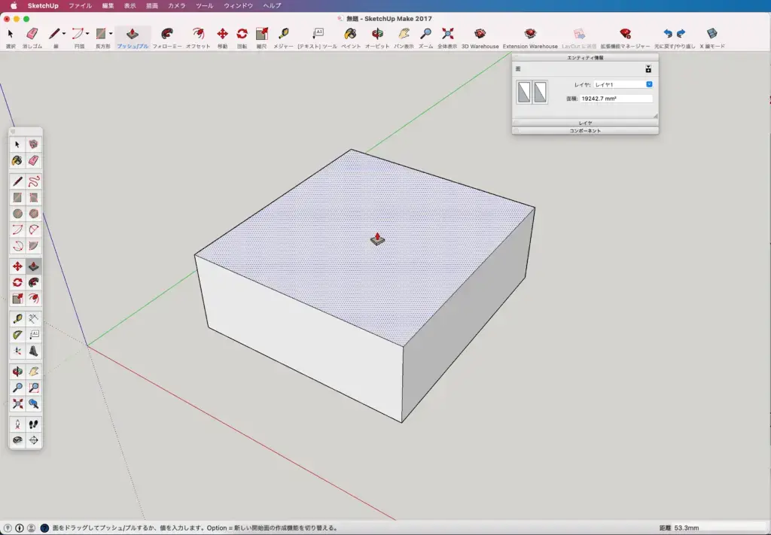Open the 長方形 rectangle tool dropdown arrow
The width and height of the screenshot is (771, 535).
pyautogui.click(x=111, y=34)
